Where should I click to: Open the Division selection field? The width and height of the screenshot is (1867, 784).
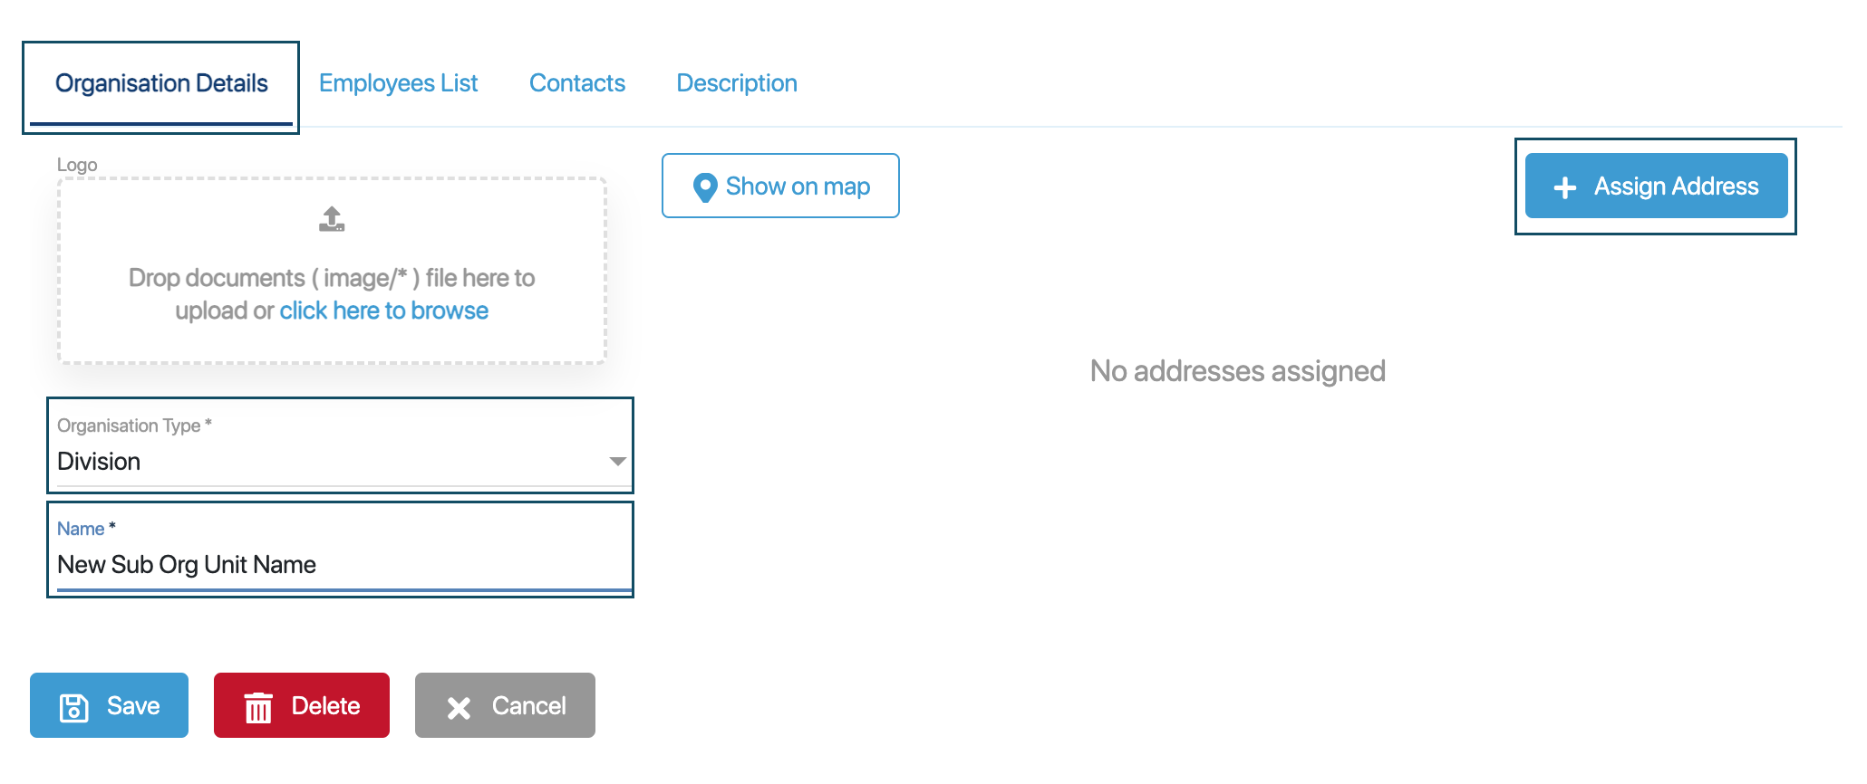(326, 462)
